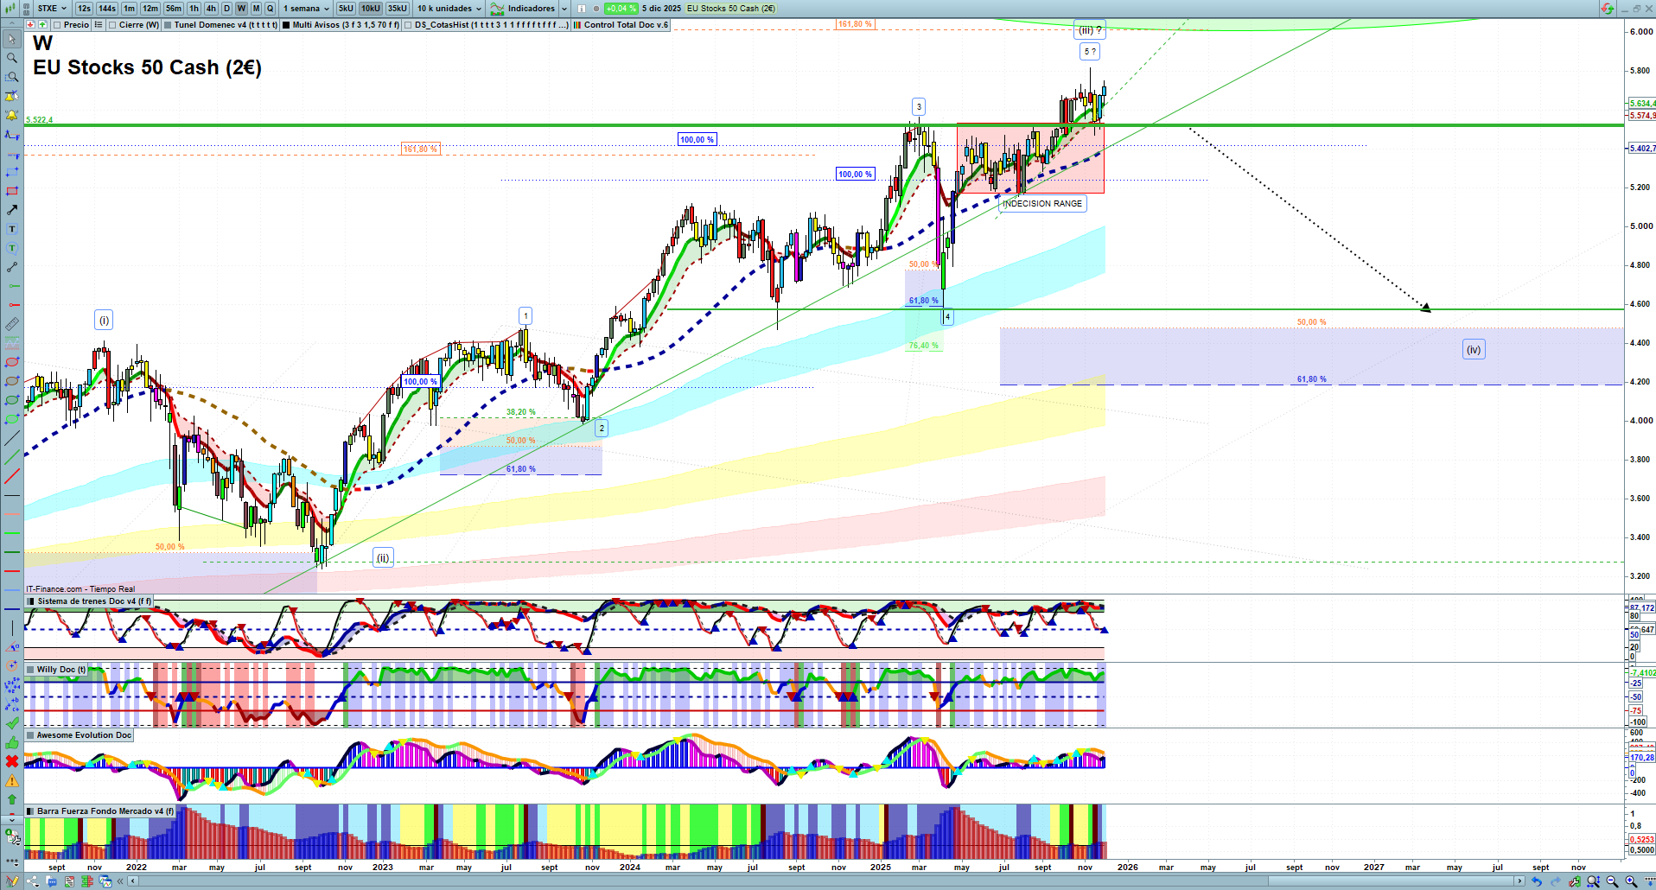Expand the Indicadores dropdown arrow
This screenshot has height=890, width=1656.
click(x=564, y=9)
